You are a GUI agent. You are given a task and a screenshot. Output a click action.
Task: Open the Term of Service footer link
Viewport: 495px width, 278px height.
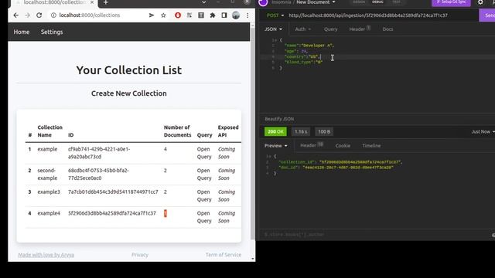point(224,255)
